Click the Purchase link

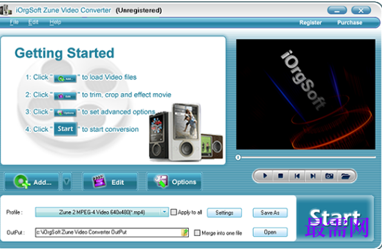tap(350, 23)
